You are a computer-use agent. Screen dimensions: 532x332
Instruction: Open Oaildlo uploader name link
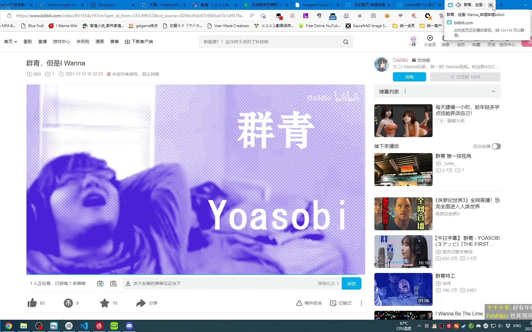click(x=400, y=60)
